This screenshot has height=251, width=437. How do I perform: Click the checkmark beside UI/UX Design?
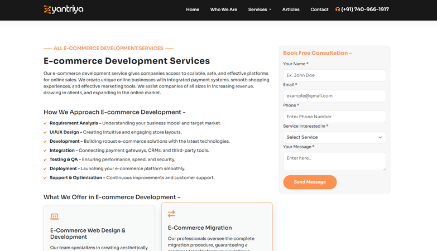45,133
